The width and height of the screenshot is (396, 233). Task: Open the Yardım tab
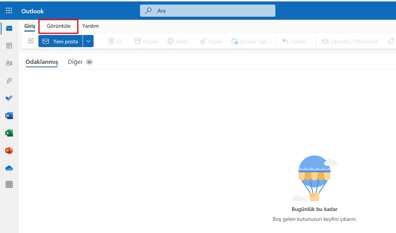(90, 26)
